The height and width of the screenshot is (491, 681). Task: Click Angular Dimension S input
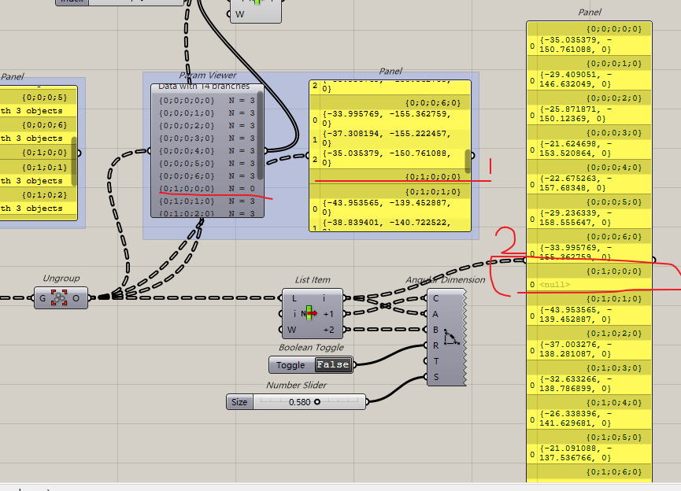[435, 377]
